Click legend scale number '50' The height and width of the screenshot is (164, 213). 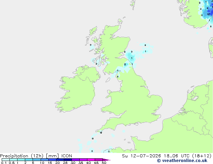coord(104,163)
